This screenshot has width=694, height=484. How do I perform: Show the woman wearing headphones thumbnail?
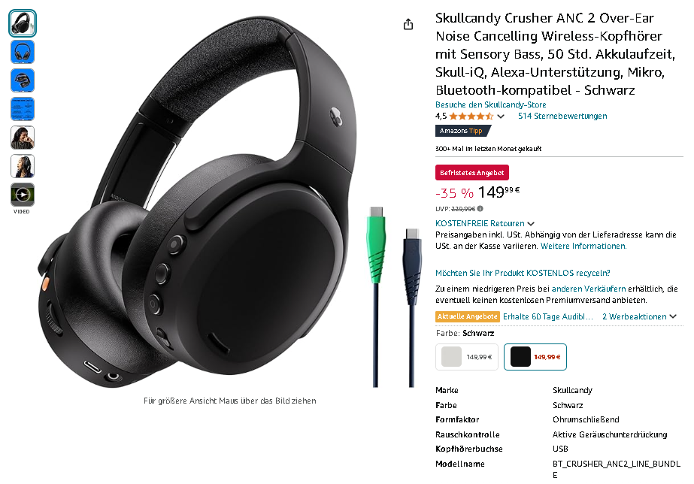22,166
